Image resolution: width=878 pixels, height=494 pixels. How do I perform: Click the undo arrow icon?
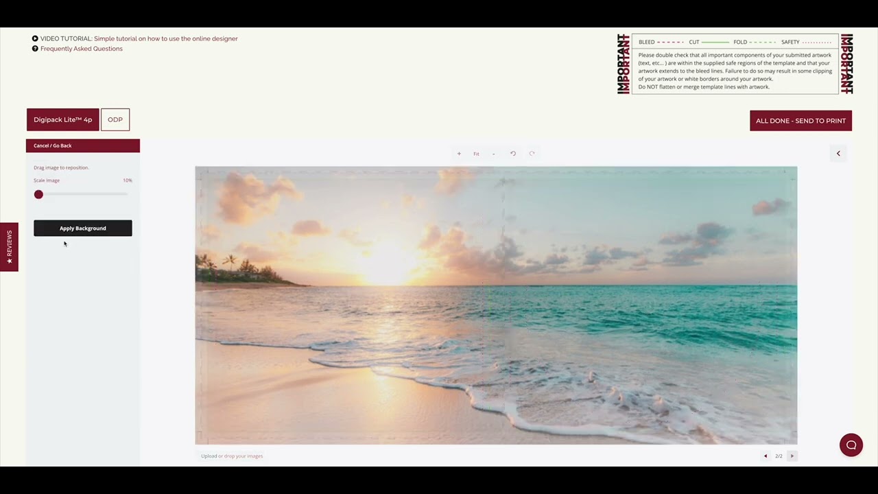pos(512,154)
